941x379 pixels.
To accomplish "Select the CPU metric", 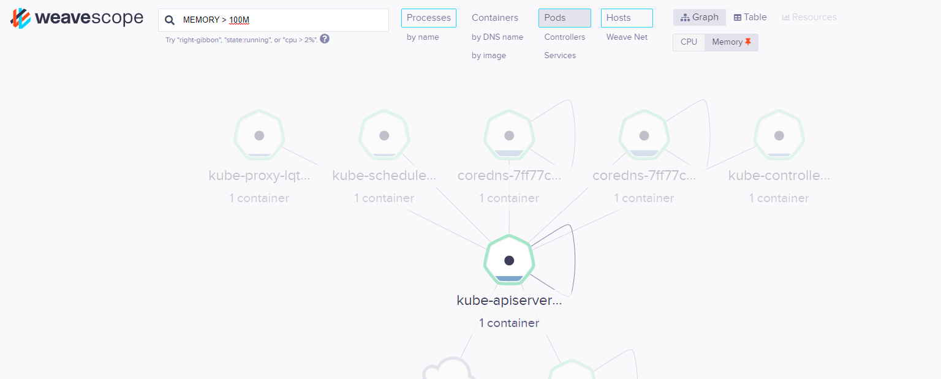I will (x=689, y=42).
